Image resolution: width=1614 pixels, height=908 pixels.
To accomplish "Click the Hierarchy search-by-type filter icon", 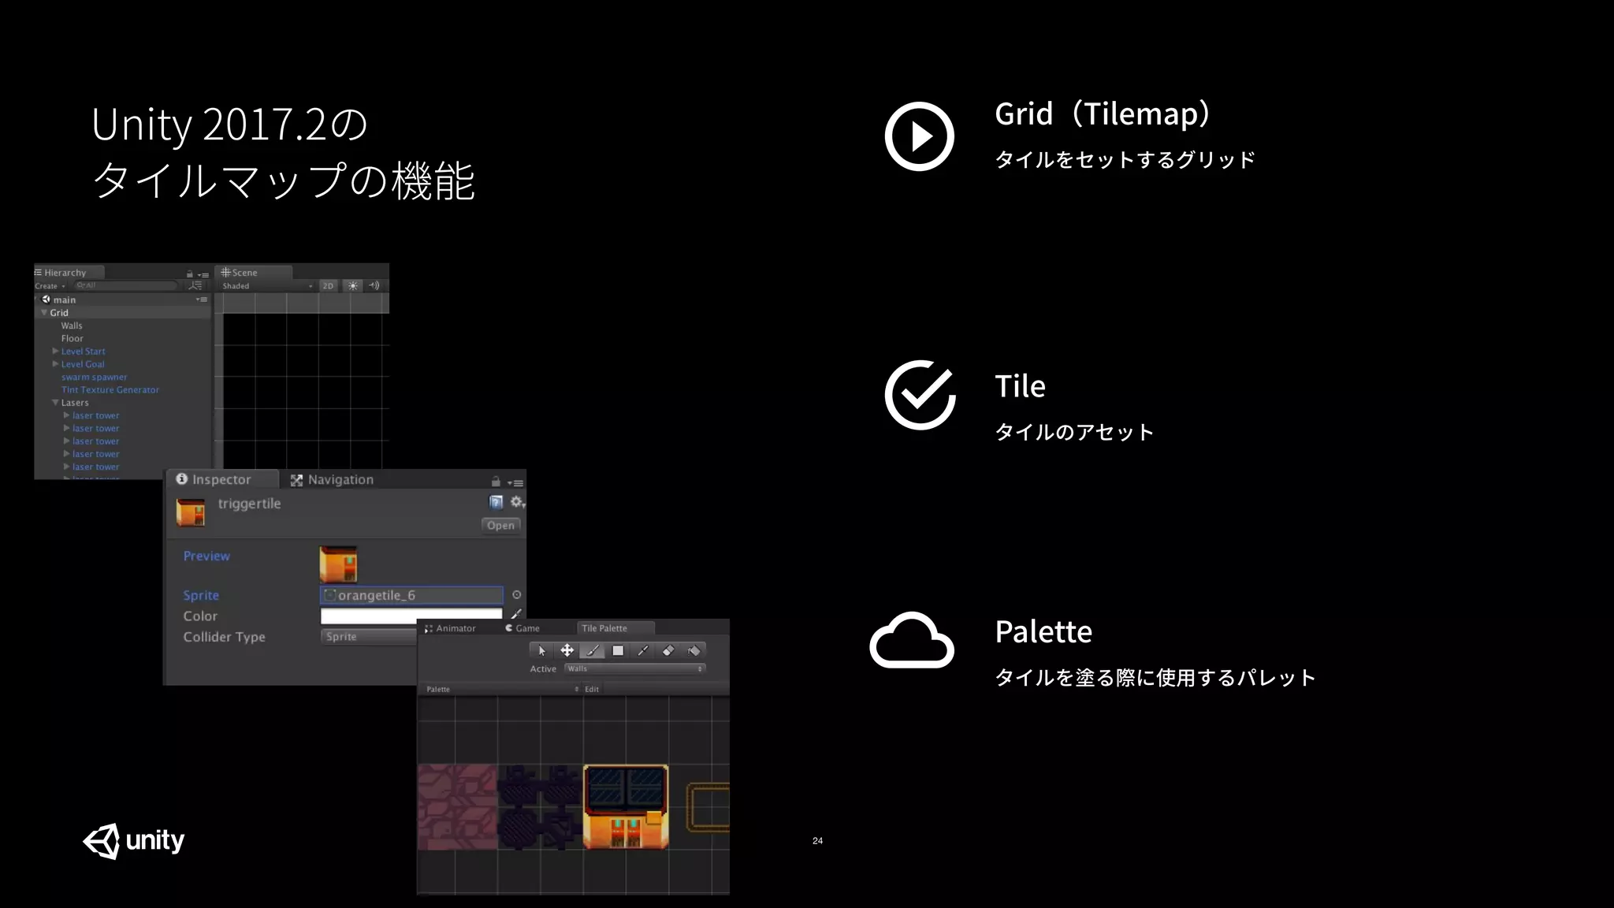I will [196, 285].
